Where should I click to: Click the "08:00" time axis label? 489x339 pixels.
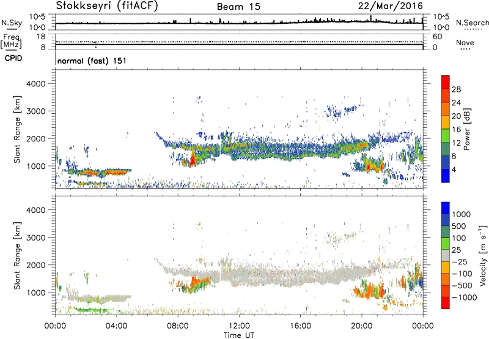178,326
